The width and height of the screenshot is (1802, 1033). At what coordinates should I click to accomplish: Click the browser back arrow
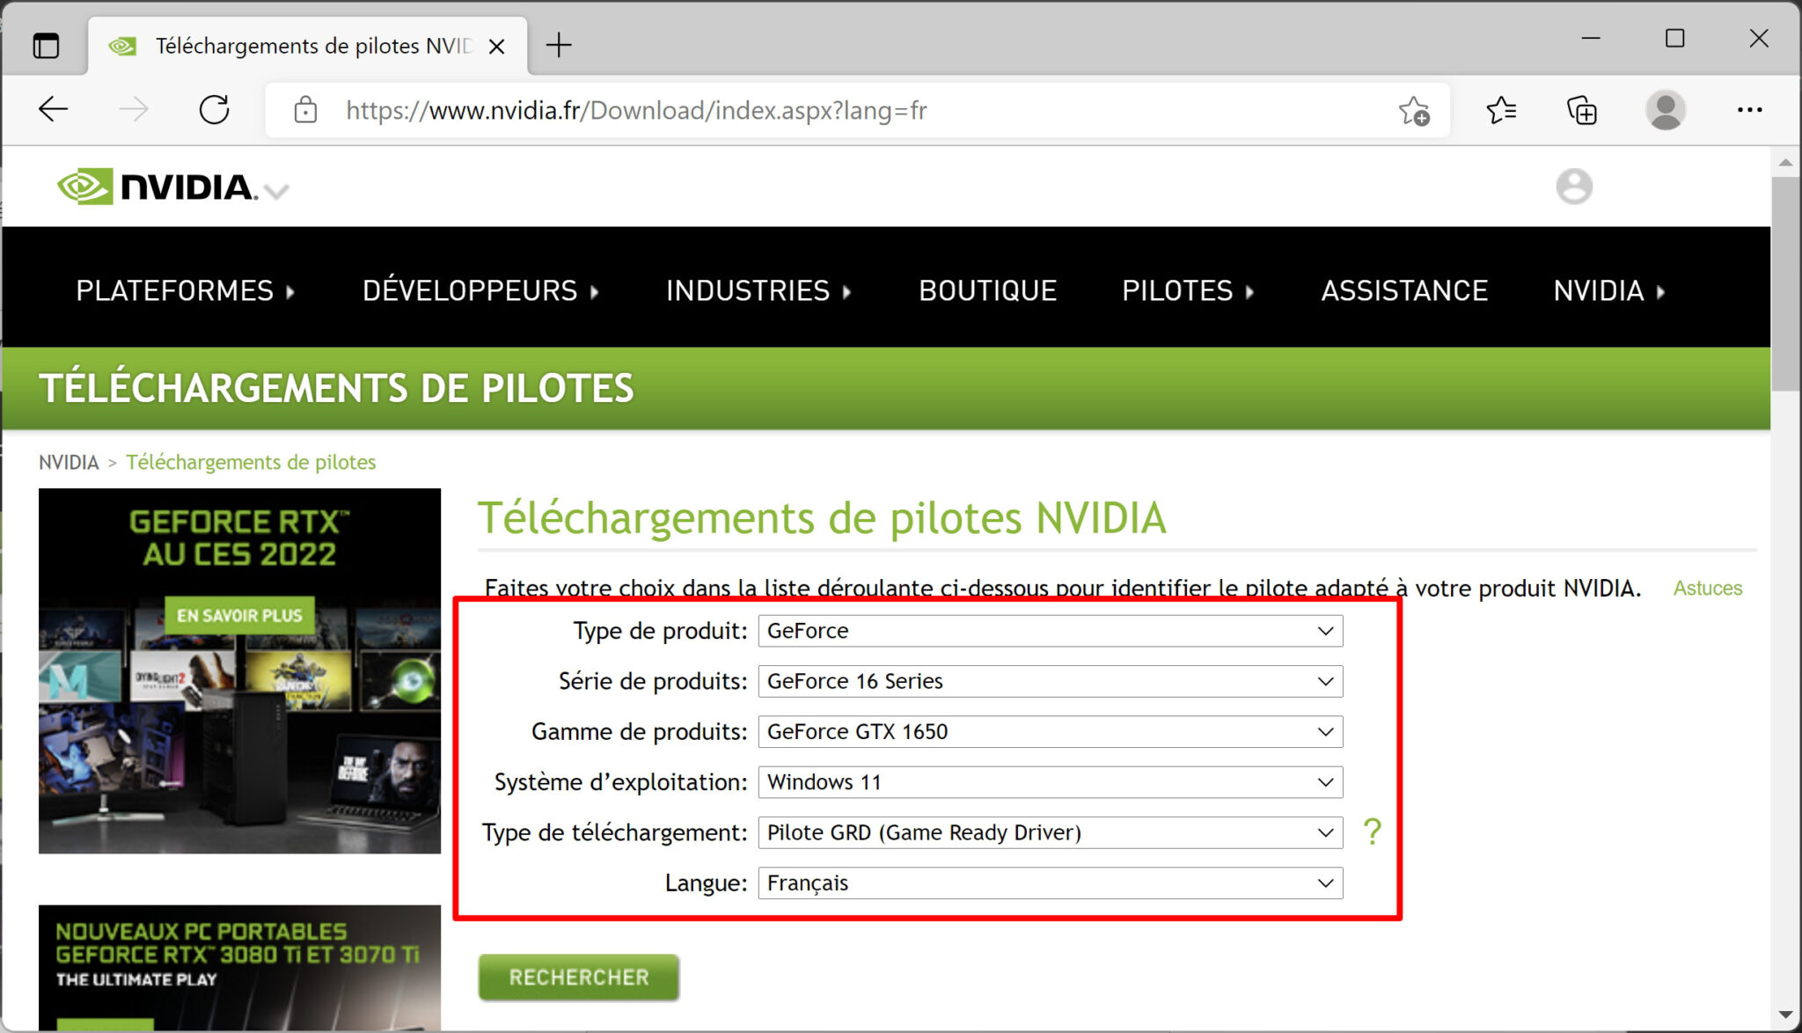point(53,109)
